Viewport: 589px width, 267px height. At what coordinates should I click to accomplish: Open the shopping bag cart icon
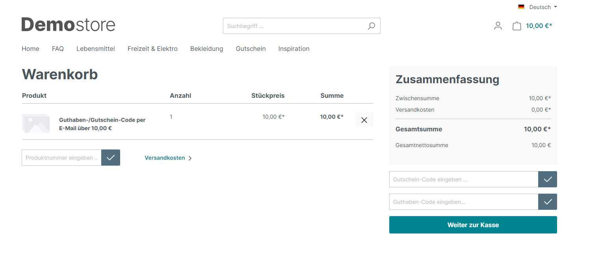coord(517,26)
